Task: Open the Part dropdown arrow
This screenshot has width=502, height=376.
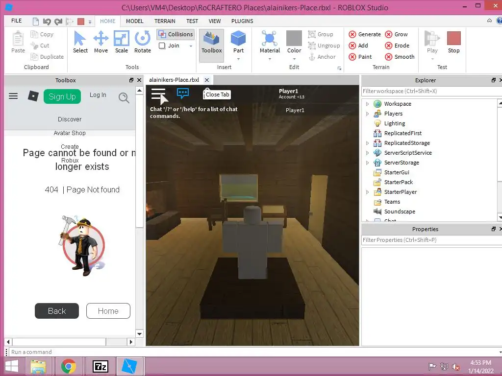Action: coord(239,59)
